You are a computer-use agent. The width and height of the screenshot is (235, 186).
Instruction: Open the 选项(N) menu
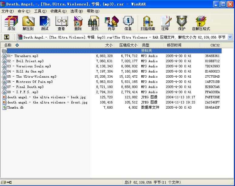(77, 11)
